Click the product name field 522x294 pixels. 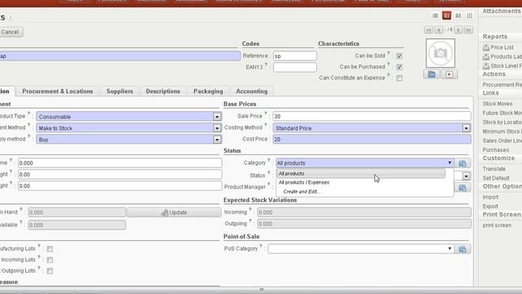click(x=119, y=56)
